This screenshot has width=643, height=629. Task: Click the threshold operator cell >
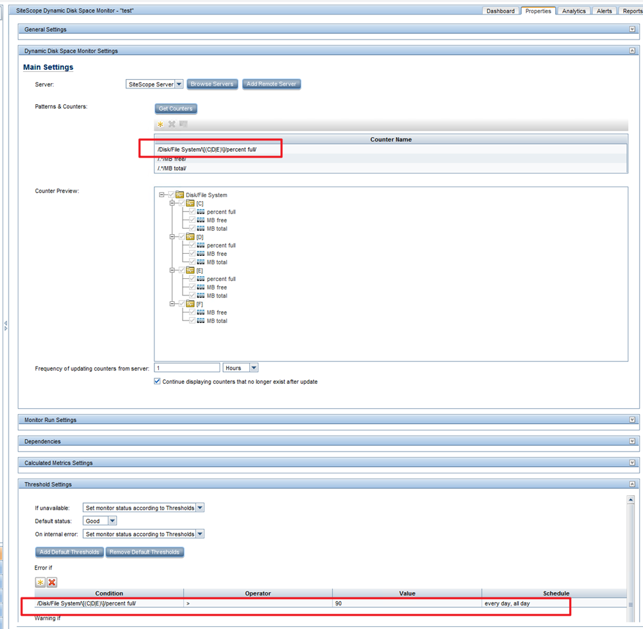[258, 603]
